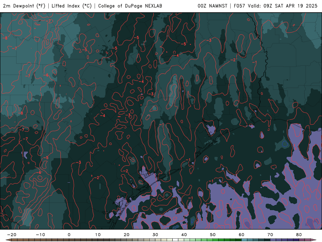Click the "00Z NAMNST" model run label
This screenshot has width=322, height=242.
tap(213, 6)
